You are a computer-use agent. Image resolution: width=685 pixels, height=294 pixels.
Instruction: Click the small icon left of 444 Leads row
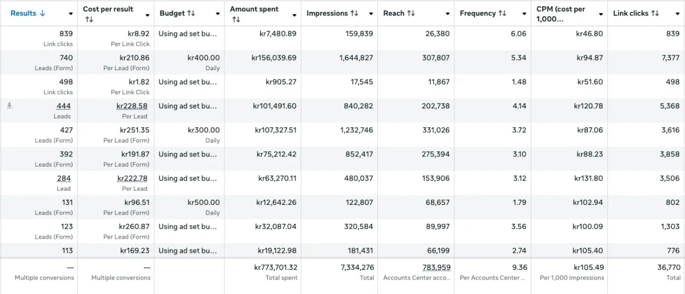click(9, 106)
